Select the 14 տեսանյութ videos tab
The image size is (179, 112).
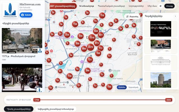(x=86, y=6)
